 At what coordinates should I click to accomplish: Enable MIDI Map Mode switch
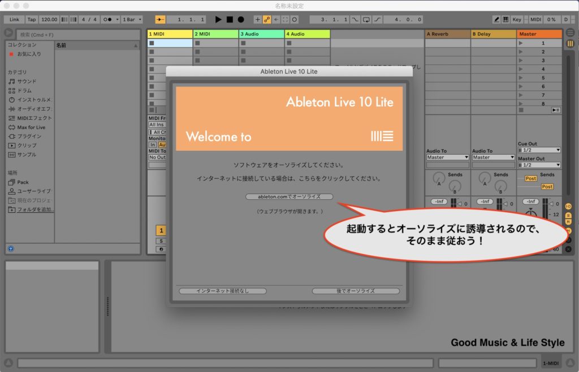pos(535,20)
